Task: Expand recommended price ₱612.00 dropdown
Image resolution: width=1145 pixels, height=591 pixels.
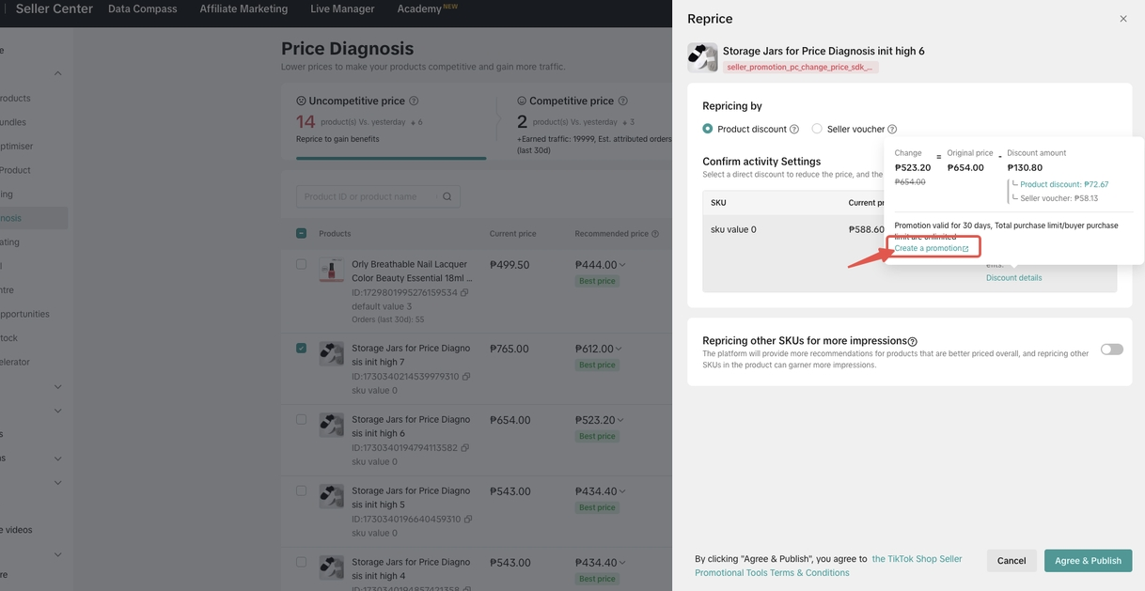Action: tap(622, 349)
